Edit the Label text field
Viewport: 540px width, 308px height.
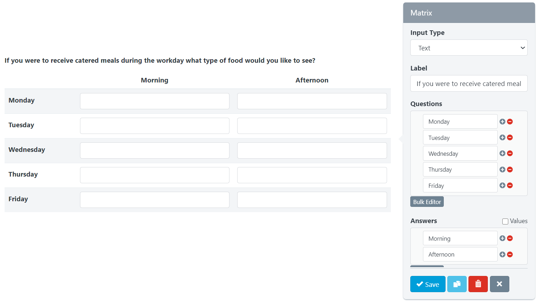click(x=469, y=84)
